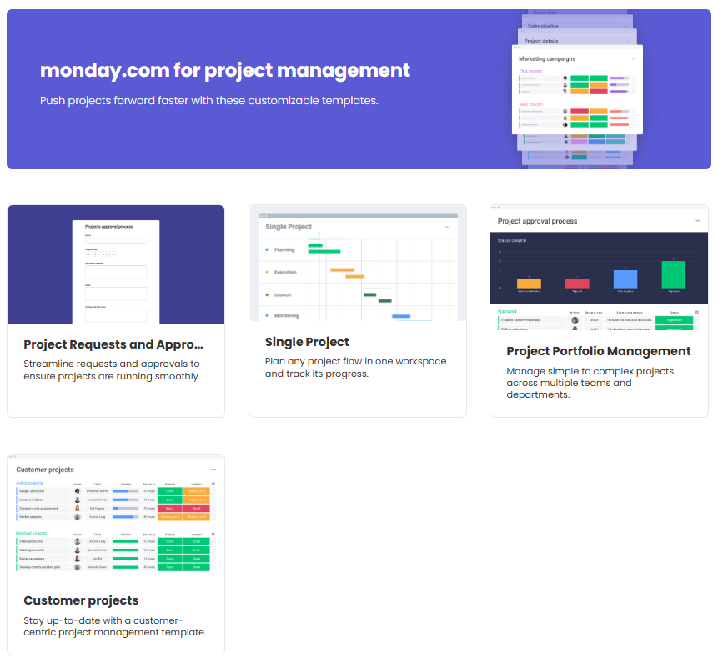Click the three-dot menu on Marketing campaigns board
The height and width of the screenshot is (663, 723).
pyautogui.click(x=634, y=58)
